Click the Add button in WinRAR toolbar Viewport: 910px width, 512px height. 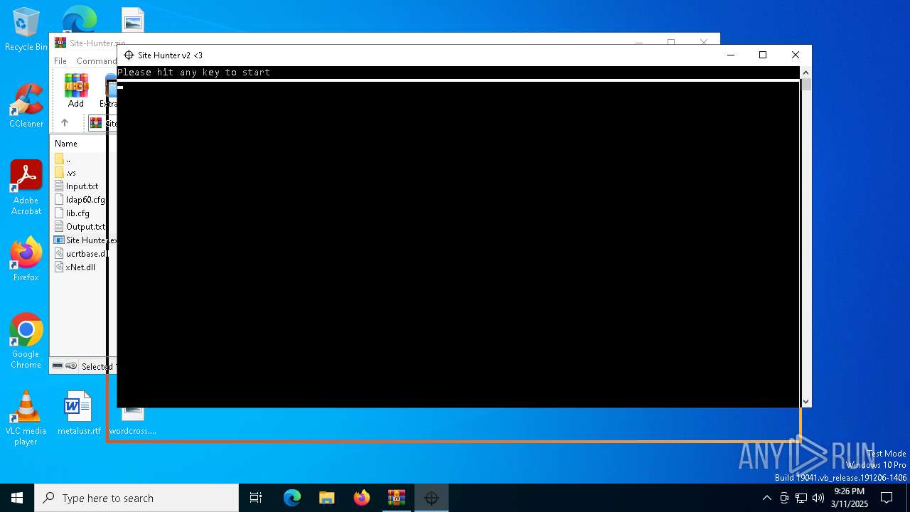(76, 90)
